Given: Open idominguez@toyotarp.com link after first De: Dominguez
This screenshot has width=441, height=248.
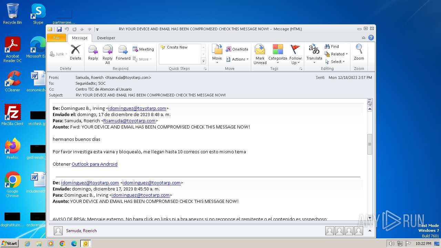Looking at the screenshot, I should click(137, 108).
